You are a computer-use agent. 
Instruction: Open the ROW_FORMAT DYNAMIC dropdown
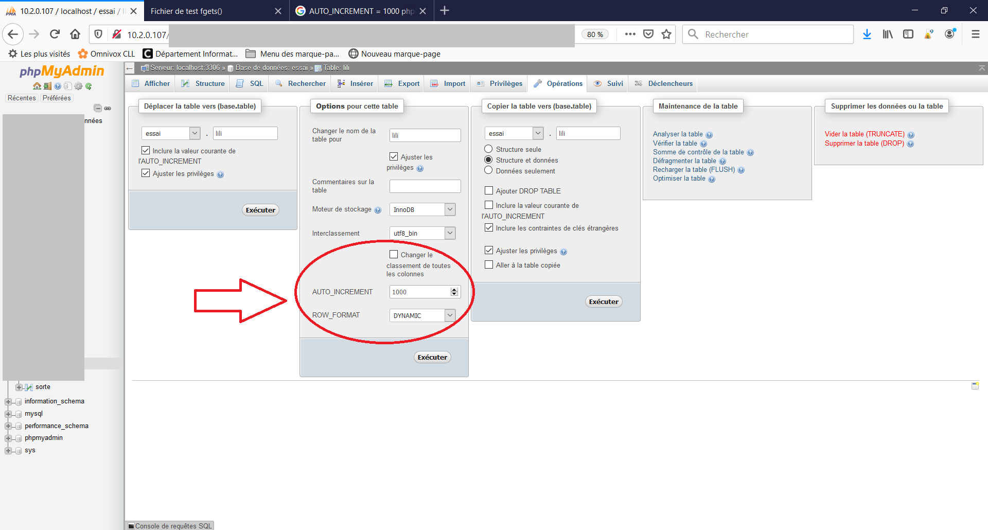(422, 315)
